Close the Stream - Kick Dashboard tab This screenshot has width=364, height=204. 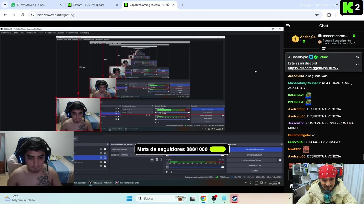[117, 5]
